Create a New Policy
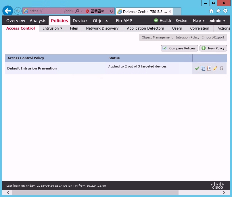The image size is (232, 197). [x=213, y=48]
